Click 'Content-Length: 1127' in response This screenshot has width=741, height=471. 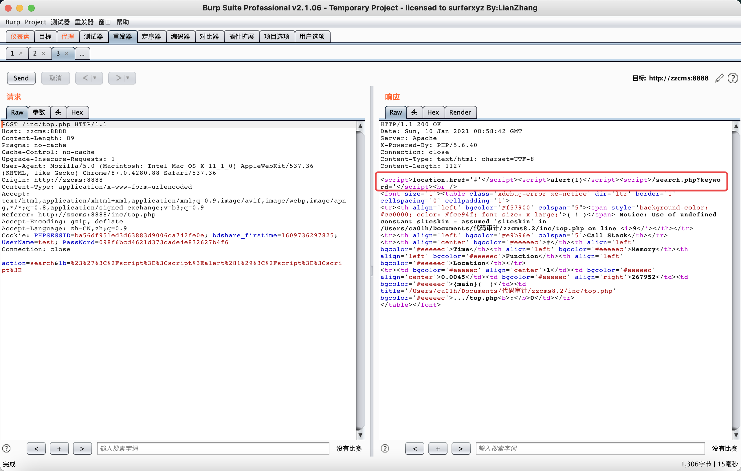pos(421,166)
